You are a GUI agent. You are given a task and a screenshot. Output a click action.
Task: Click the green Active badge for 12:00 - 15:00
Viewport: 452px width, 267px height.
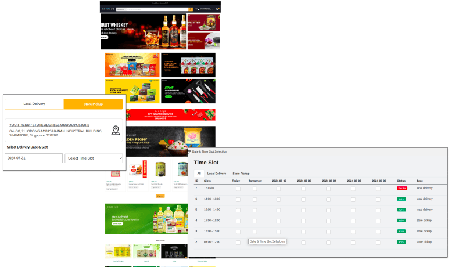[401, 231]
